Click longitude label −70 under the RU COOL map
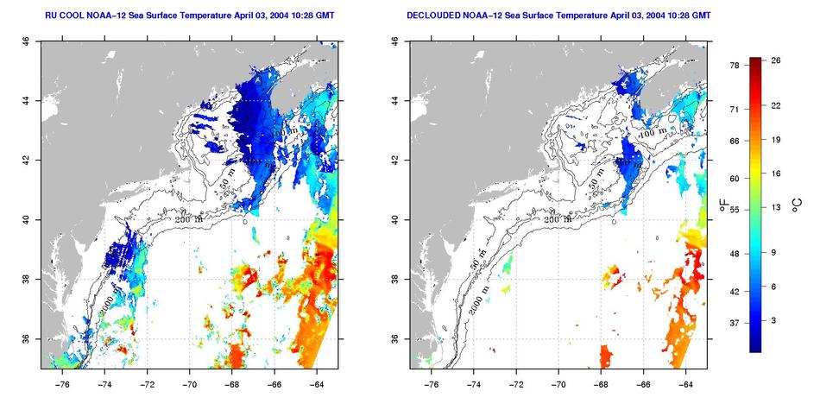The image size is (820, 410). (189, 385)
